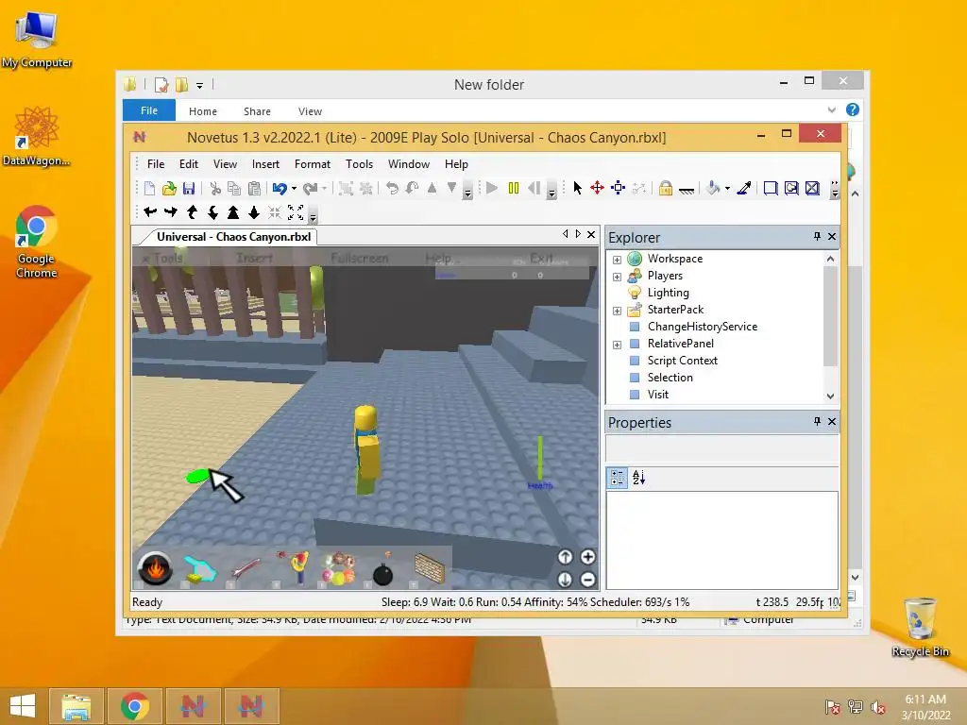
Task: Save the place with the floppy disk icon
Action: [189, 189]
